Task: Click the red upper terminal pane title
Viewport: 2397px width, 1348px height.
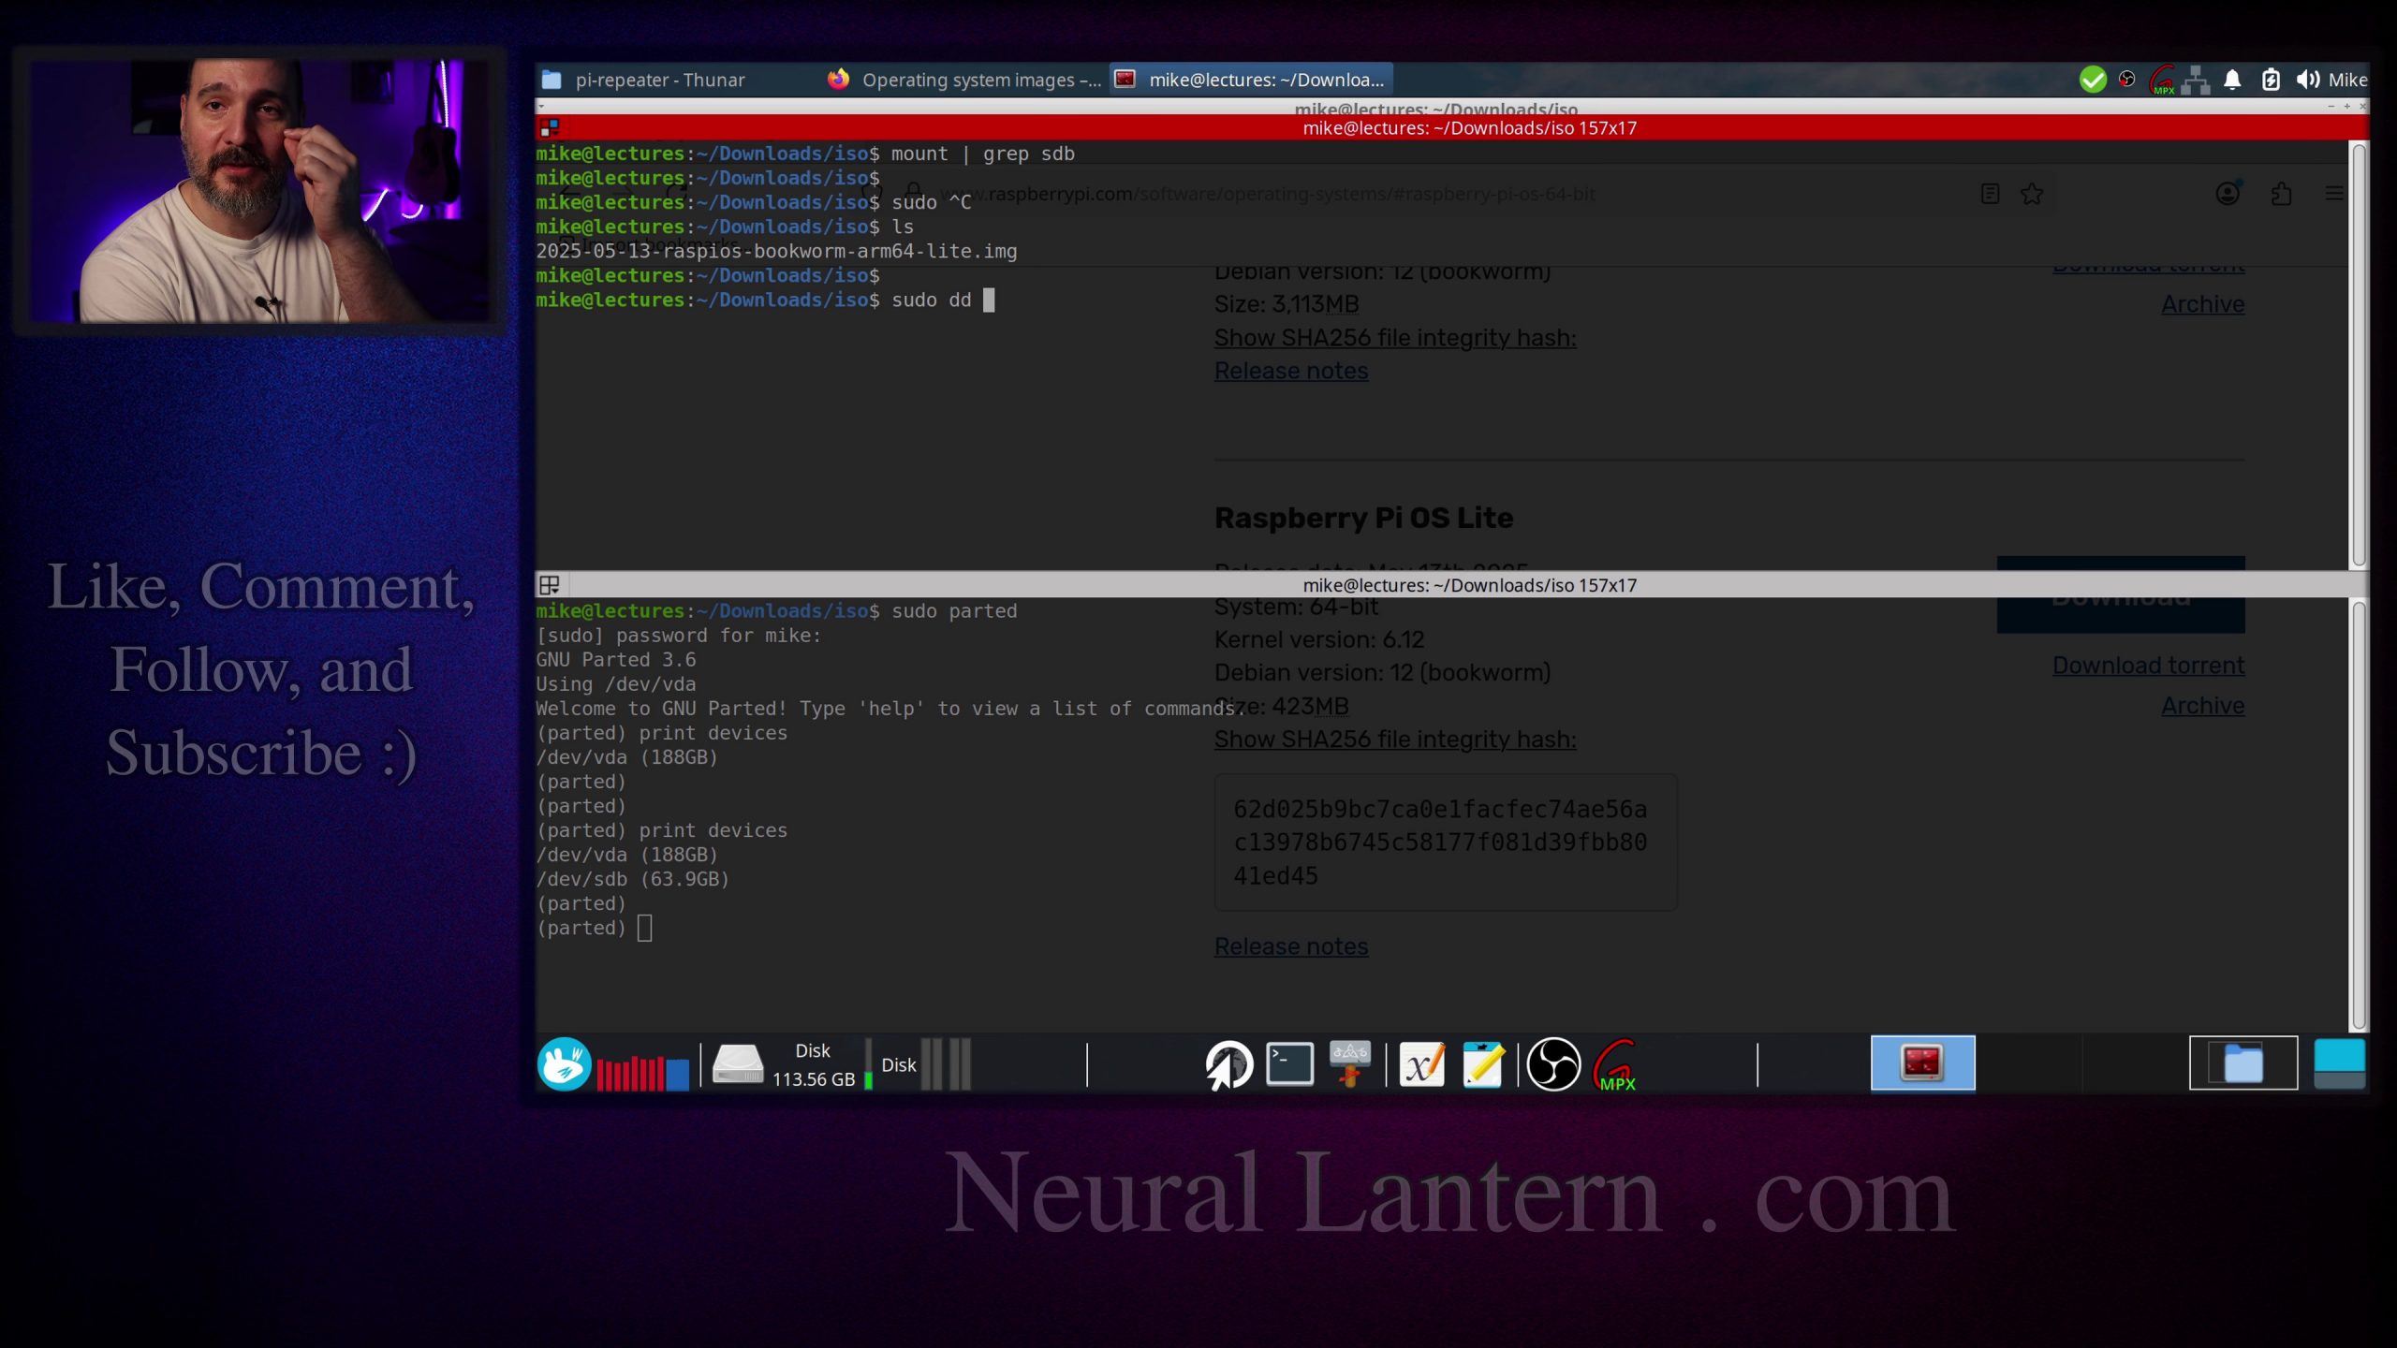Action: [x=1469, y=127]
